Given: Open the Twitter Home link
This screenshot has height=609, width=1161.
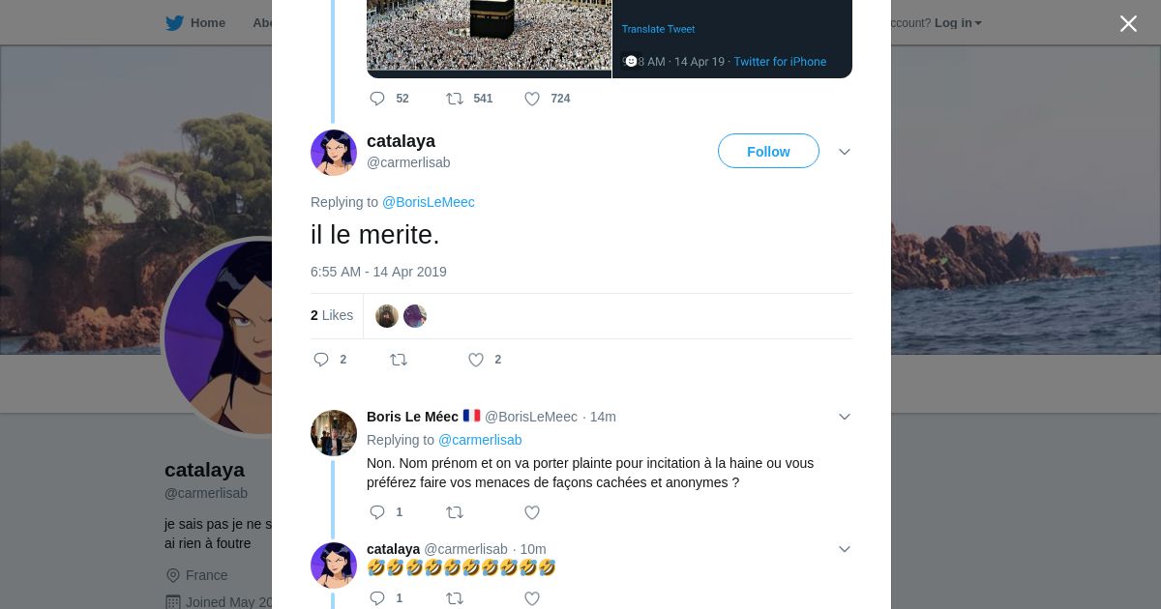Looking at the screenshot, I should coord(195,23).
